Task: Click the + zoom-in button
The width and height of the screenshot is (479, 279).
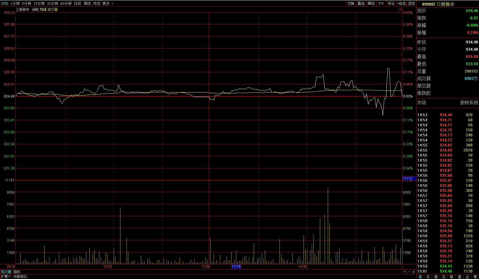Action: 404,272
